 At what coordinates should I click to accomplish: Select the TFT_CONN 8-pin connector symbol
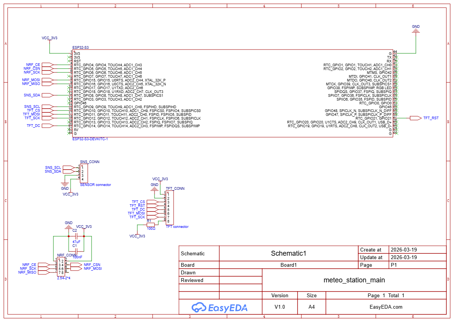170,208
